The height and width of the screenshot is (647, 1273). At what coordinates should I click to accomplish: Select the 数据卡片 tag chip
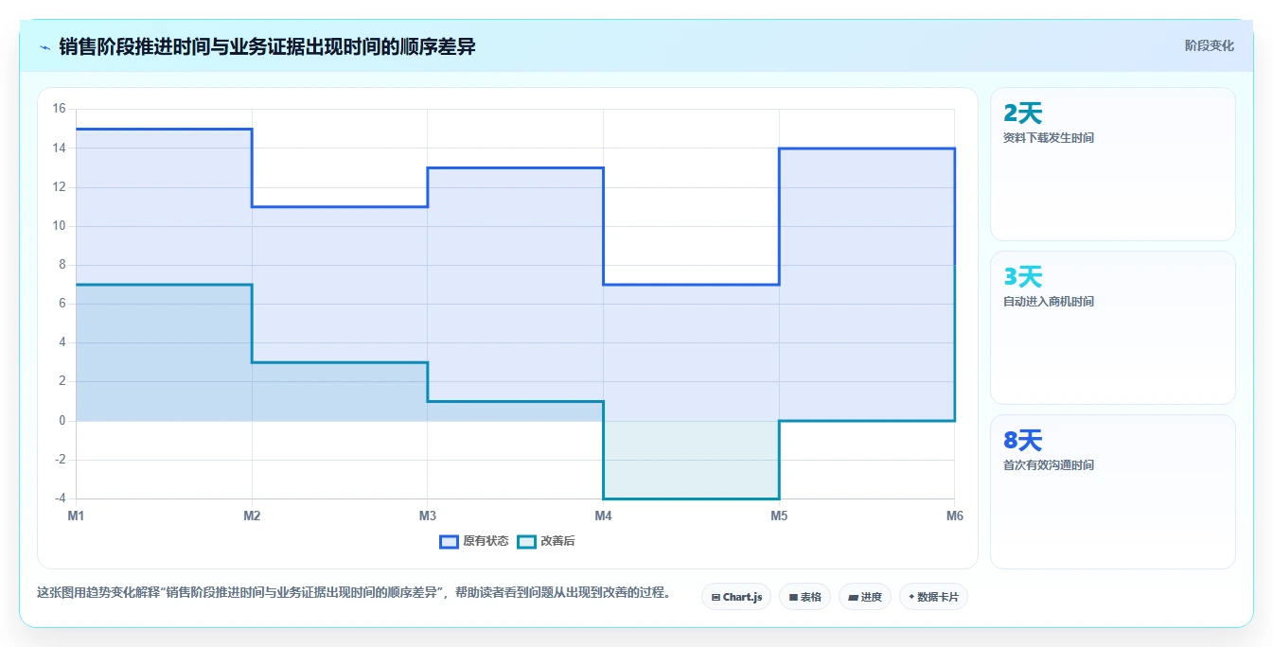pyautogui.click(x=933, y=597)
